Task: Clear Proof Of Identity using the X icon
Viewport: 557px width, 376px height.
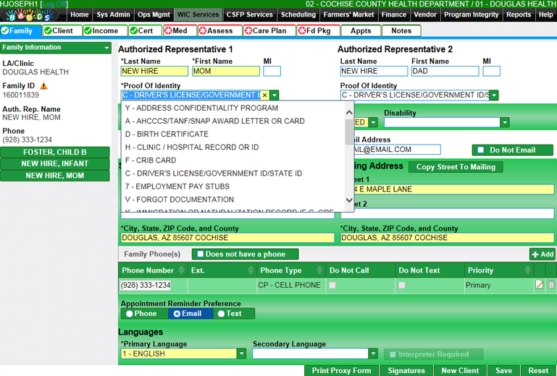Action: pyautogui.click(x=264, y=95)
